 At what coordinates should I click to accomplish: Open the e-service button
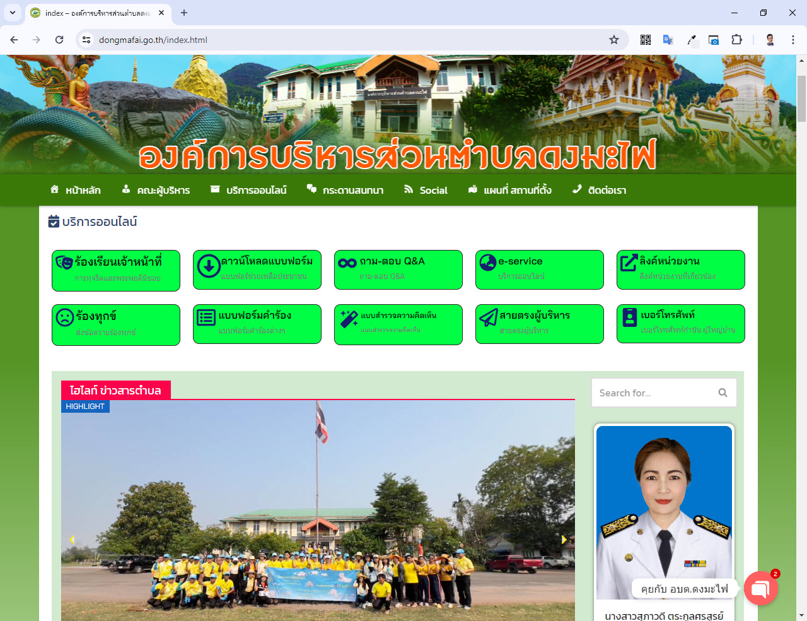(539, 269)
